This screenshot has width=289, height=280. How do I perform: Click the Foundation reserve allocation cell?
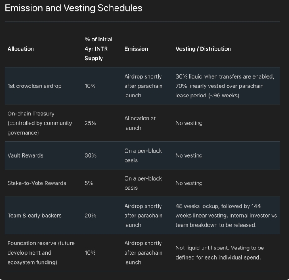(x=41, y=252)
